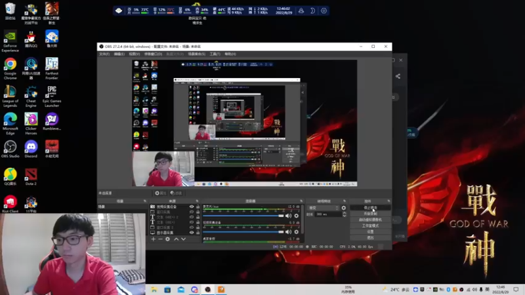Screen dimensions: 525x295
Task: Launch Discord from the desktop
Action: coord(31,149)
